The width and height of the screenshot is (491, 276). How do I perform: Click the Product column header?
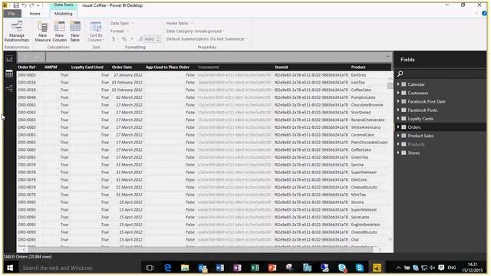(358, 67)
